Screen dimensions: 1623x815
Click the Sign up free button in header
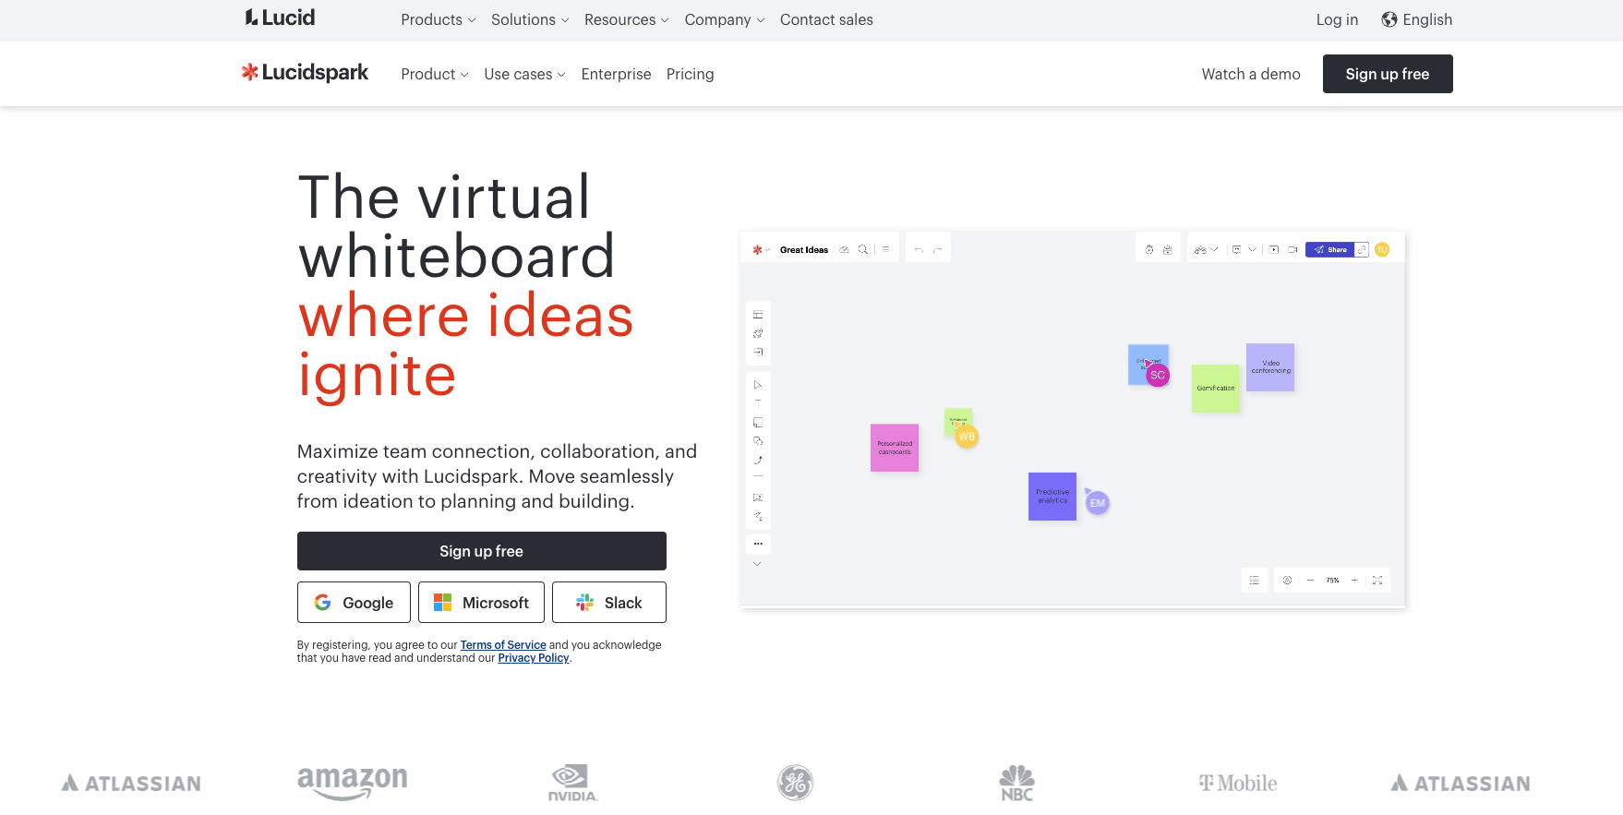1388,74
